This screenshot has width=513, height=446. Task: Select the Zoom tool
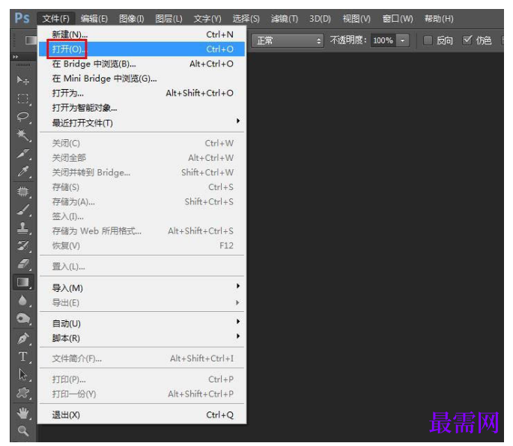click(23, 431)
